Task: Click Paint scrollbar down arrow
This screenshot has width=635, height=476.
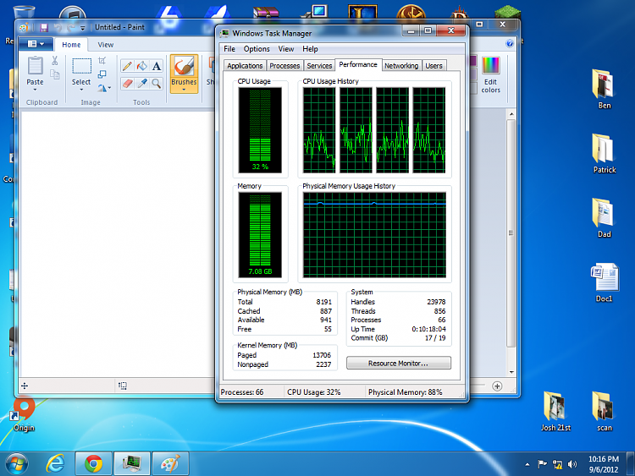Action: coord(511,373)
